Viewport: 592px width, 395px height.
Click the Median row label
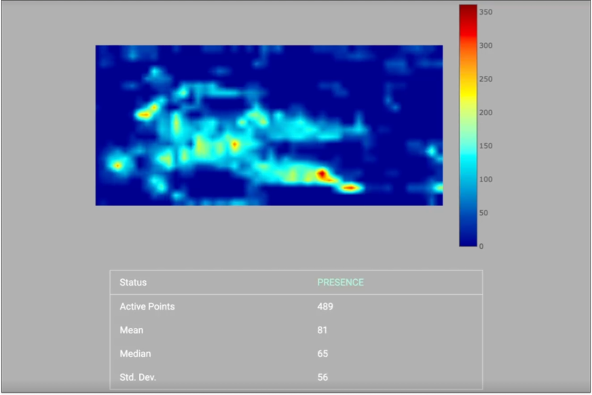[x=136, y=354]
